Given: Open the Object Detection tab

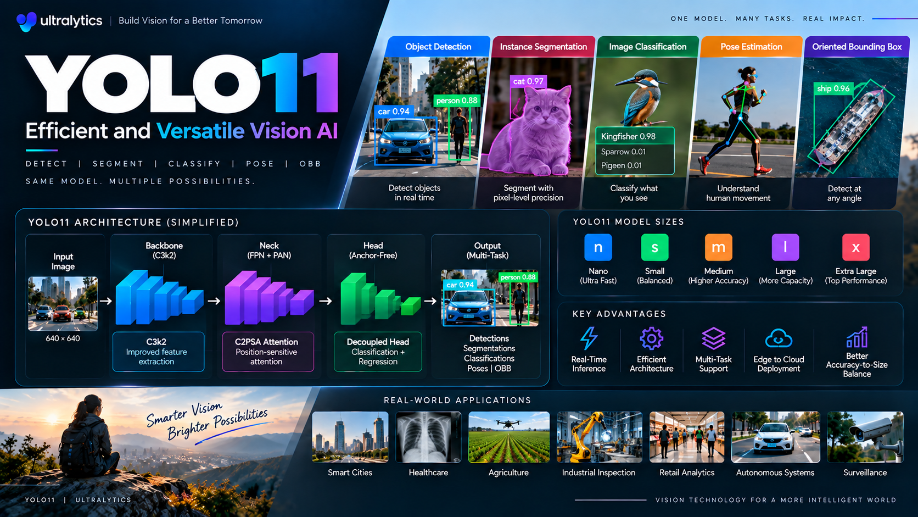Looking at the screenshot, I should (438, 47).
